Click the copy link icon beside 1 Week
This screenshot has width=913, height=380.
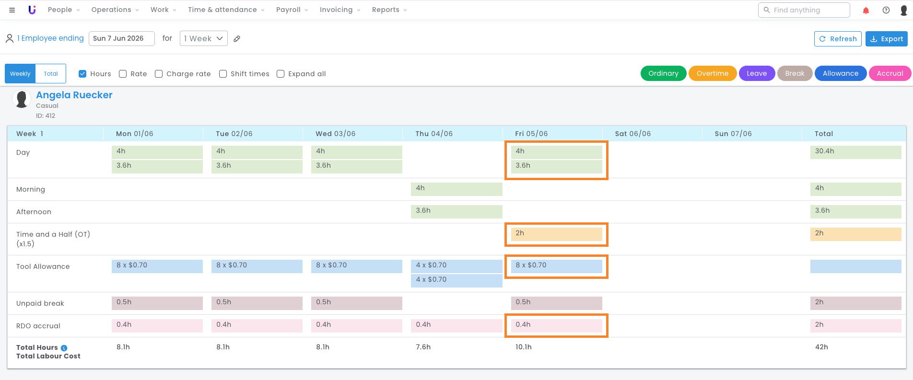[237, 39]
